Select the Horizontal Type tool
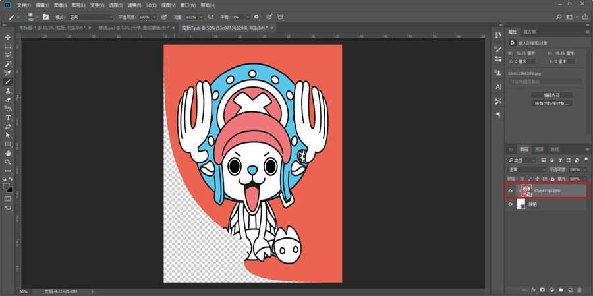Viewport: 593px width, 296px height. (x=7, y=117)
